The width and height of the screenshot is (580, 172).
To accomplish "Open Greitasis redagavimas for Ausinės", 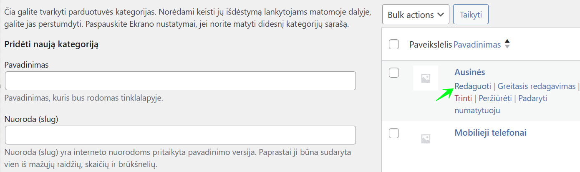I will [536, 86].
